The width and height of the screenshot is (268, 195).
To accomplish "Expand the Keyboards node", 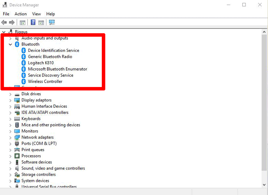I will pos(11,119).
